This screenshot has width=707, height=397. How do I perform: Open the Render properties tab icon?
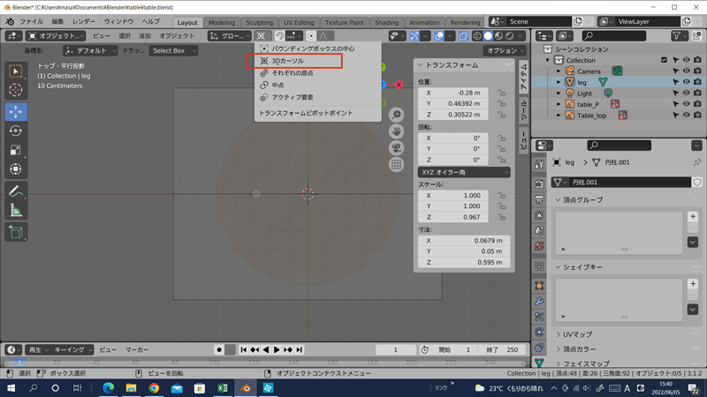point(539,184)
